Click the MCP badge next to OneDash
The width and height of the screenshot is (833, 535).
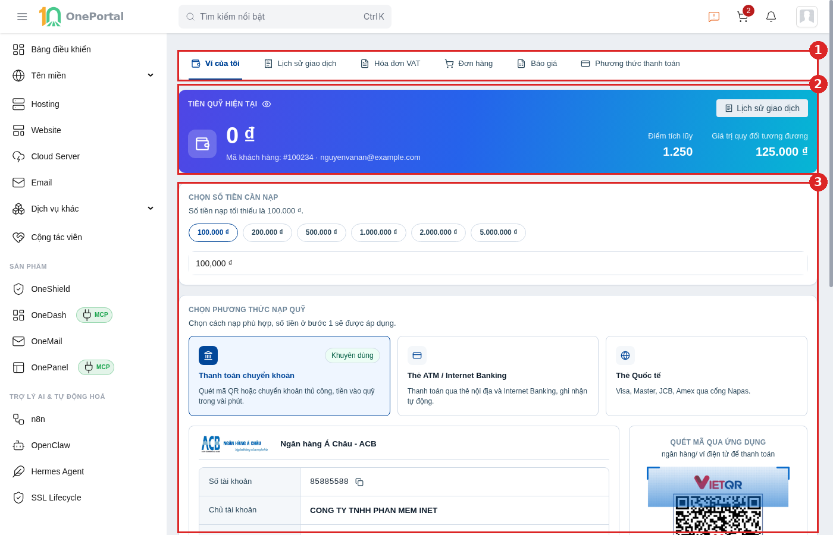point(95,315)
